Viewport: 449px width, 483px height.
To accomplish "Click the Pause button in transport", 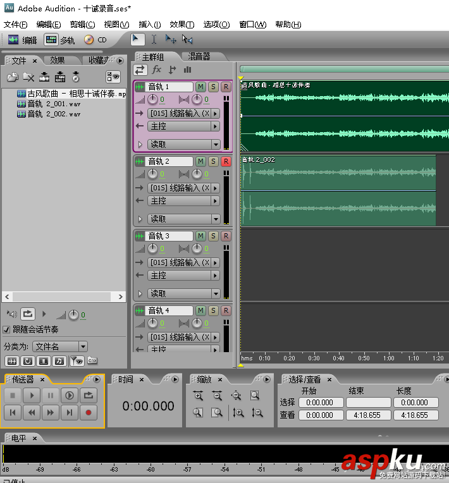I will (x=51, y=395).
